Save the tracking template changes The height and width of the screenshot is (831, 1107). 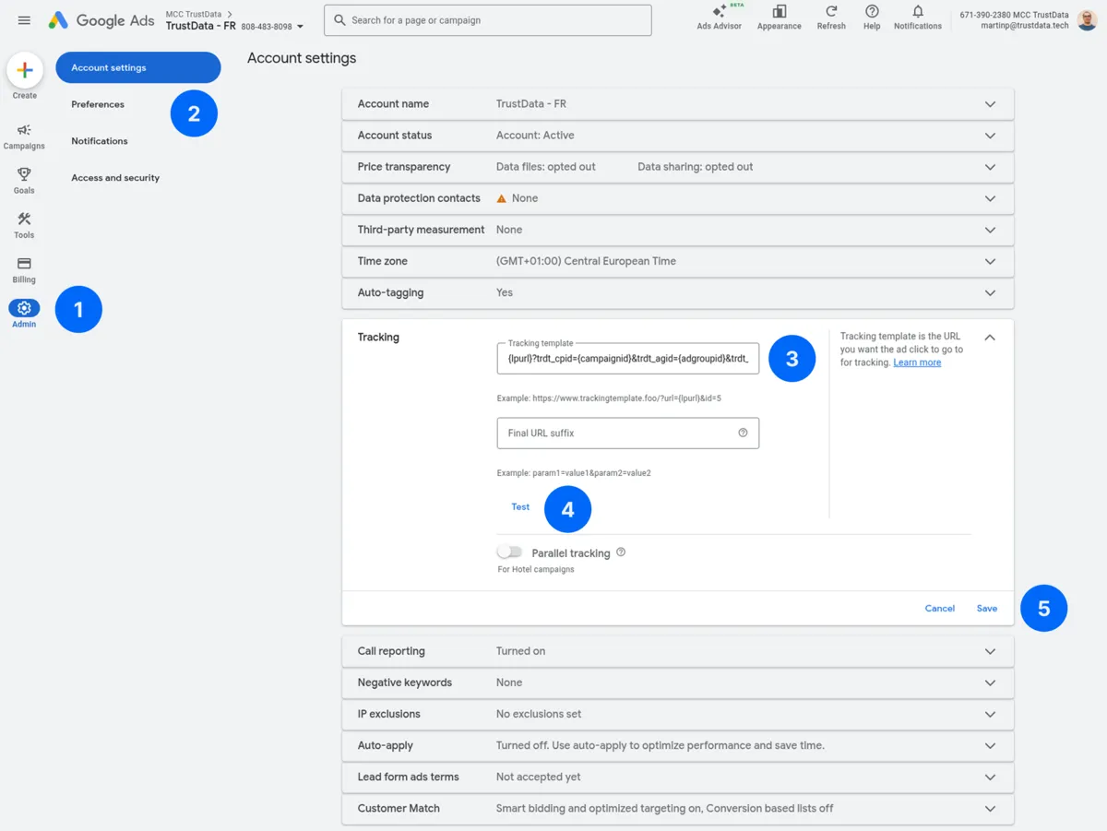tap(986, 608)
